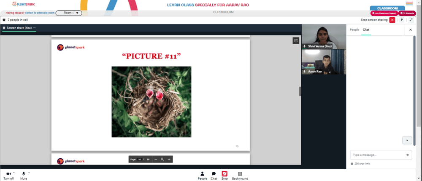This screenshot has height=181, width=422.
Task: Click the page scrollbar up arrow
Action: click(x=419, y=2)
